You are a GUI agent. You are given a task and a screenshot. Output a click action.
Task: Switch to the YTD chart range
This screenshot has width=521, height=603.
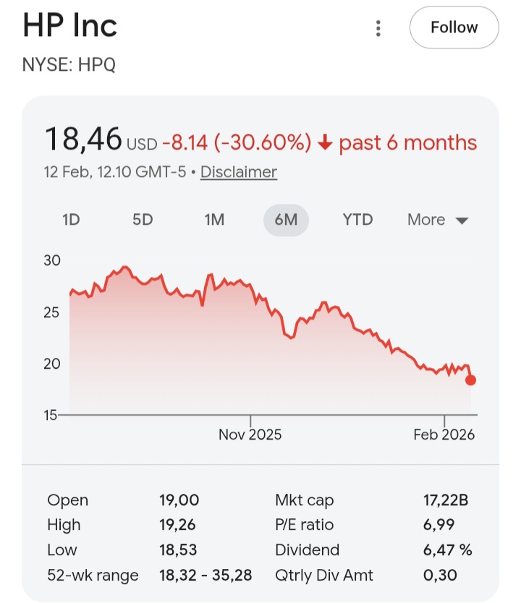[357, 219]
